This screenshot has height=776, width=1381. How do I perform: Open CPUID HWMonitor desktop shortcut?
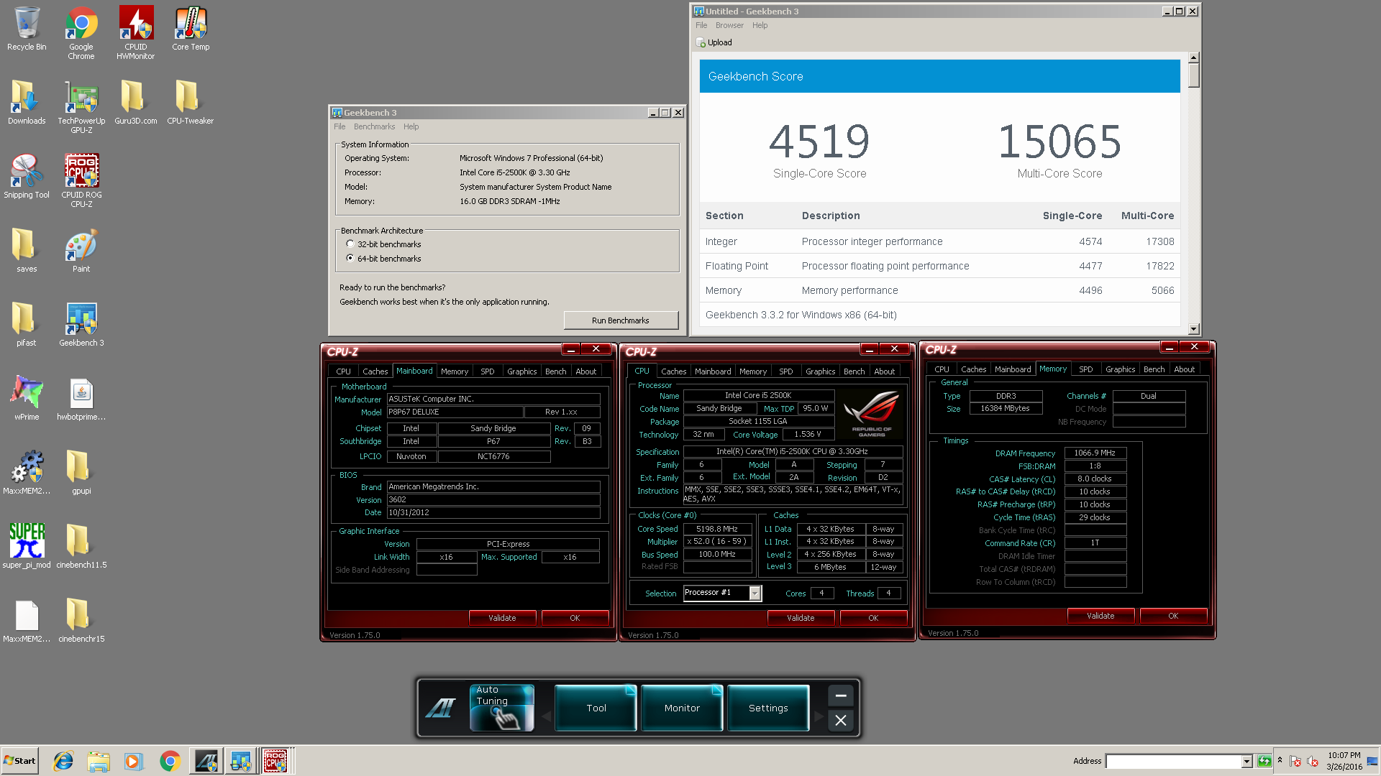[x=136, y=33]
